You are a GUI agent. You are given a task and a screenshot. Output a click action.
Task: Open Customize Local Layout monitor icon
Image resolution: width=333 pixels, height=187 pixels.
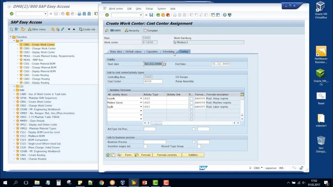[230, 15]
